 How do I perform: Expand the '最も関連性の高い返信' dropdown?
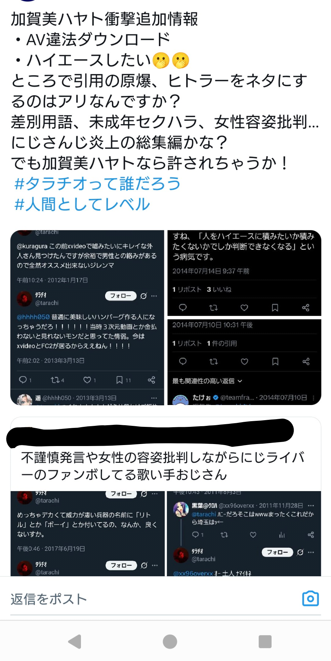(x=207, y=381)
